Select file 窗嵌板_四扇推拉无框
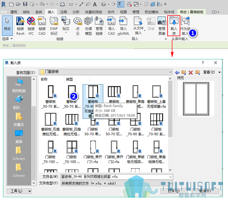This screenshot has width=228, height=200. click(x=72, y=124)
